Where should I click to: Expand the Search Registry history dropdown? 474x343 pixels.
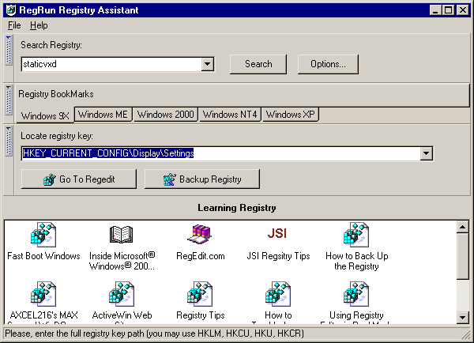[207, 64]
